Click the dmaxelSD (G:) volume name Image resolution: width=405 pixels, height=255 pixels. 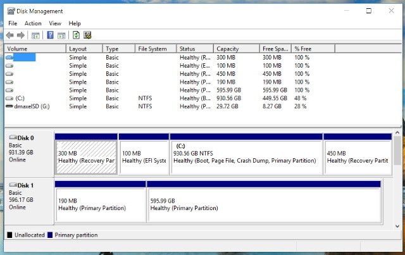[32, 106]
